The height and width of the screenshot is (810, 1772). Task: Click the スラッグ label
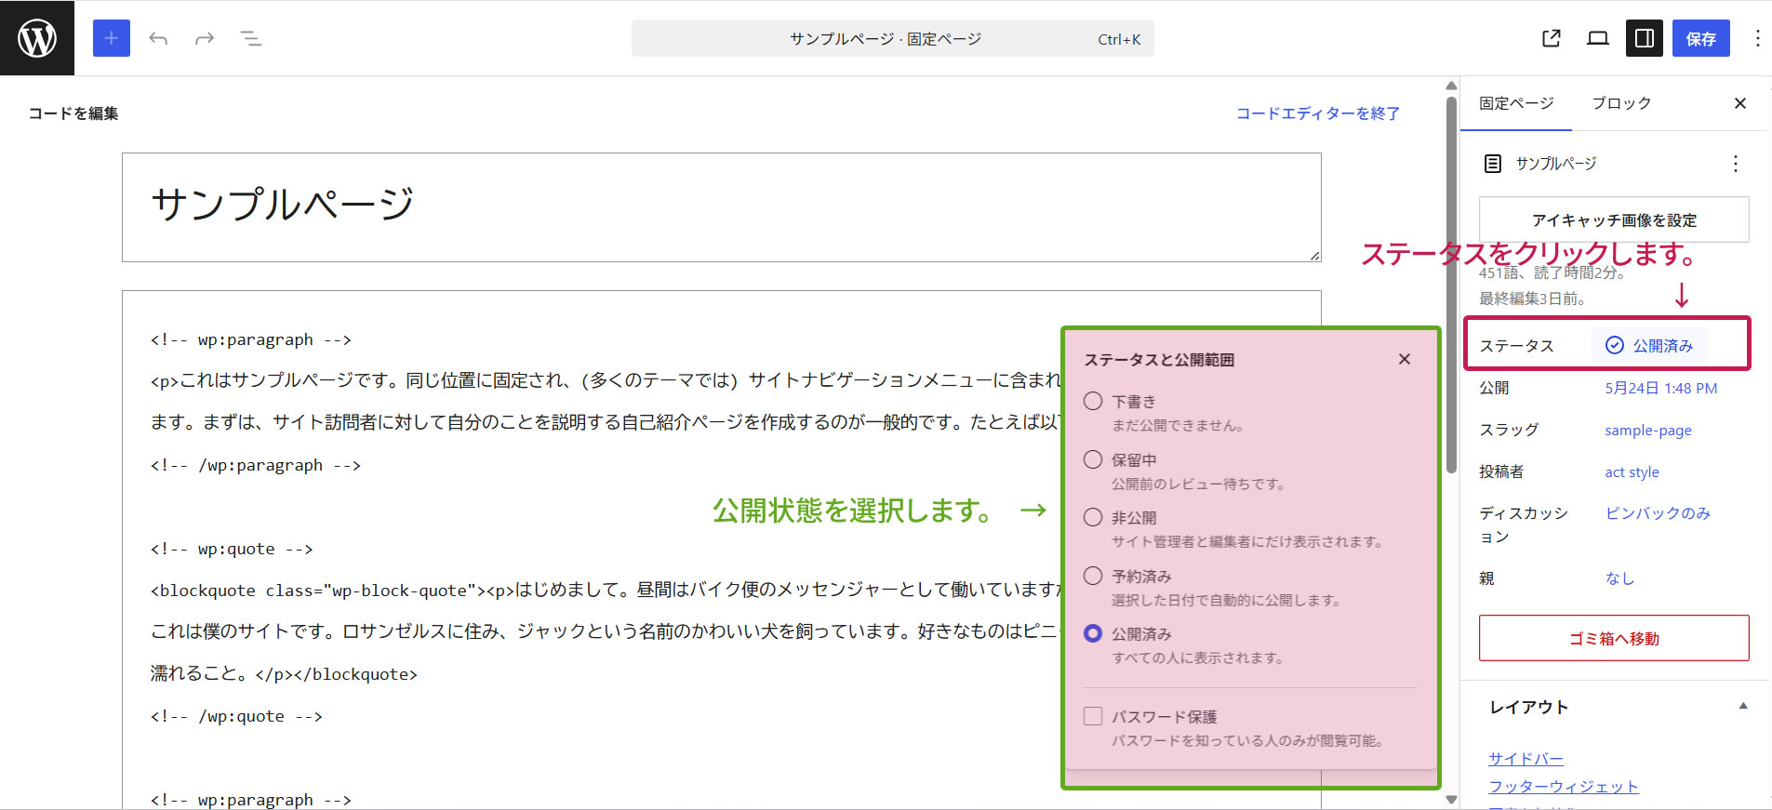tap(1509, 430)
